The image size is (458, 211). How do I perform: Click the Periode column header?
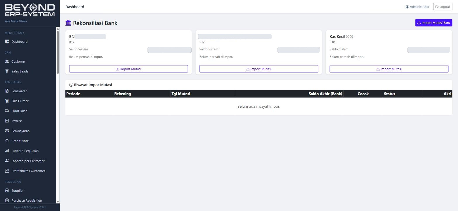[89, 94]
